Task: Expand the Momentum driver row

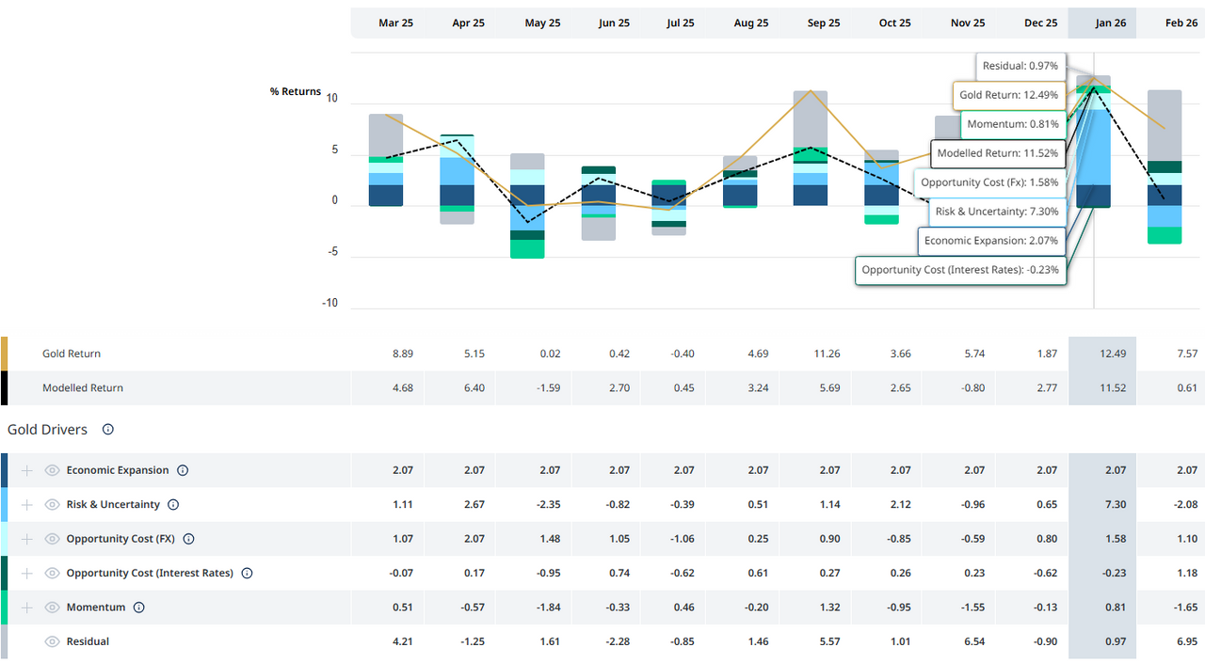Action: point(27,608)
